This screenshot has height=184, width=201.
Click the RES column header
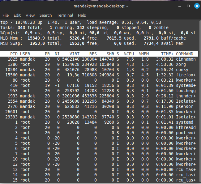coord(93,54)
